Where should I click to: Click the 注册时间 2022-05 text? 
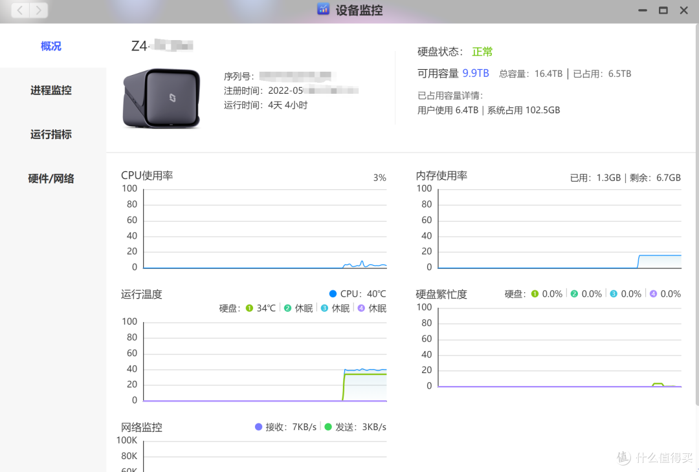[x=263, y=91]
